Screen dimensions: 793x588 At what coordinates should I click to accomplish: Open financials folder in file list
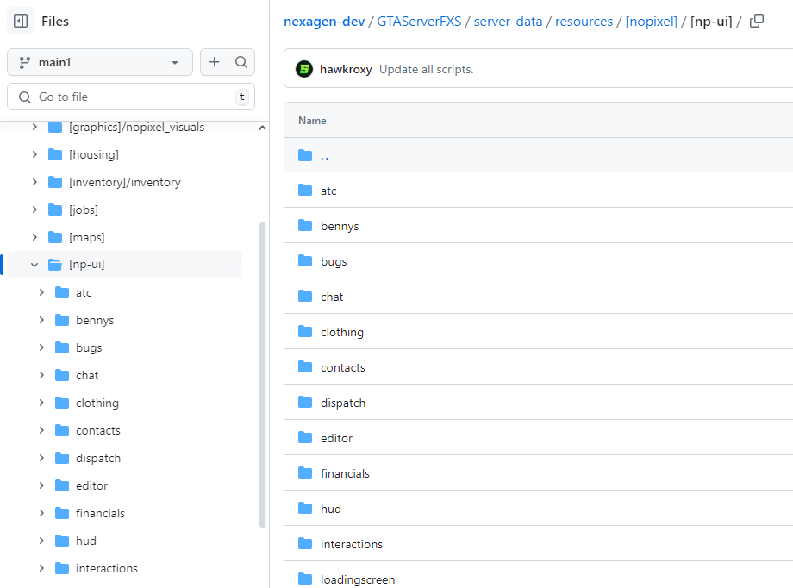pyautogui.click(x=345, y=473)
